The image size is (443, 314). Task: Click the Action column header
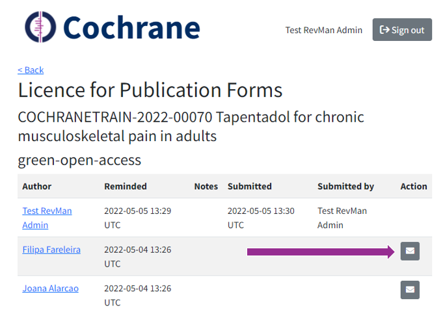click(414, 186)
